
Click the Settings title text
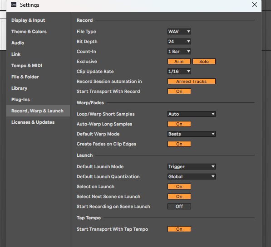pyautogui.click(x=30, y=5)
